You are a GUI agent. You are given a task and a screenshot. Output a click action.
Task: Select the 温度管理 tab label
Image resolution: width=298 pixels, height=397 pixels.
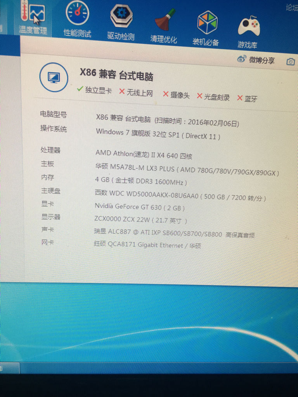33,30
